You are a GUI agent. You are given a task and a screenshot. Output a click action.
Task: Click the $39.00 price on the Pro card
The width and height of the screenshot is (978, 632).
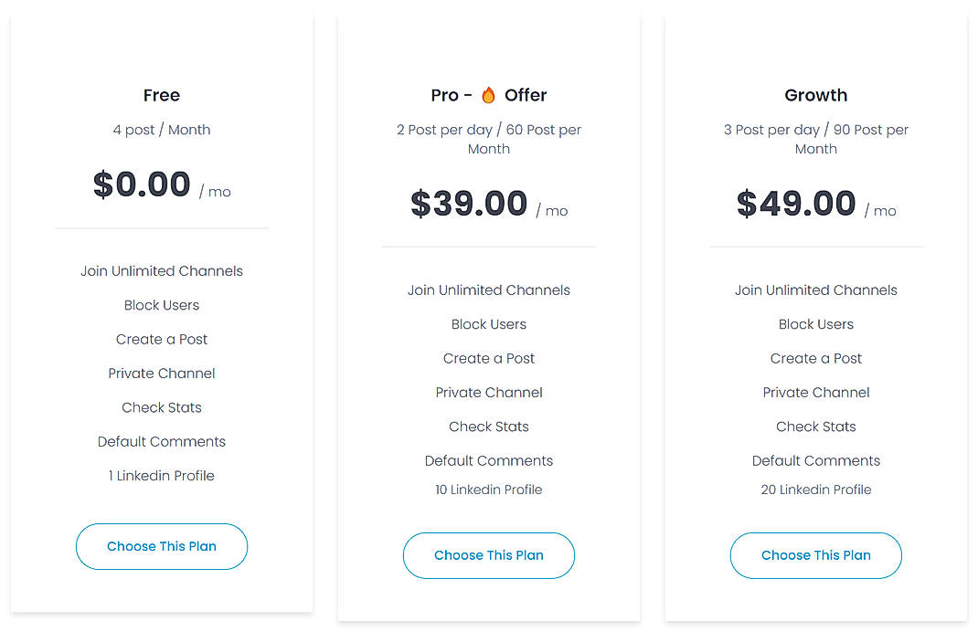pyautogui.click(x=469, y=203)
